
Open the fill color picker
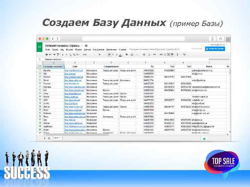coord(127,55)
